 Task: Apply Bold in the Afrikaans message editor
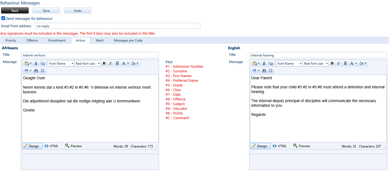pos(104,63)
